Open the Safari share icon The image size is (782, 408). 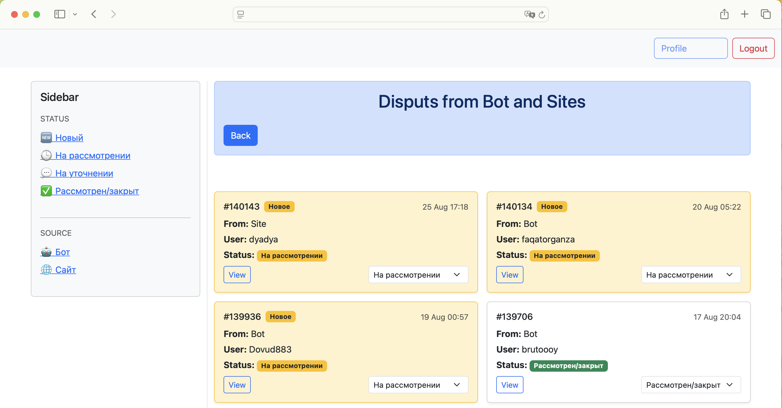pos(724,14)
